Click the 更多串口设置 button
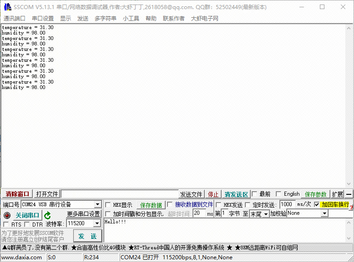 83,214
